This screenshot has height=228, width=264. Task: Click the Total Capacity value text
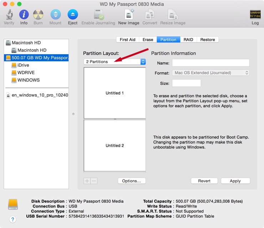[x=209, y=201]
